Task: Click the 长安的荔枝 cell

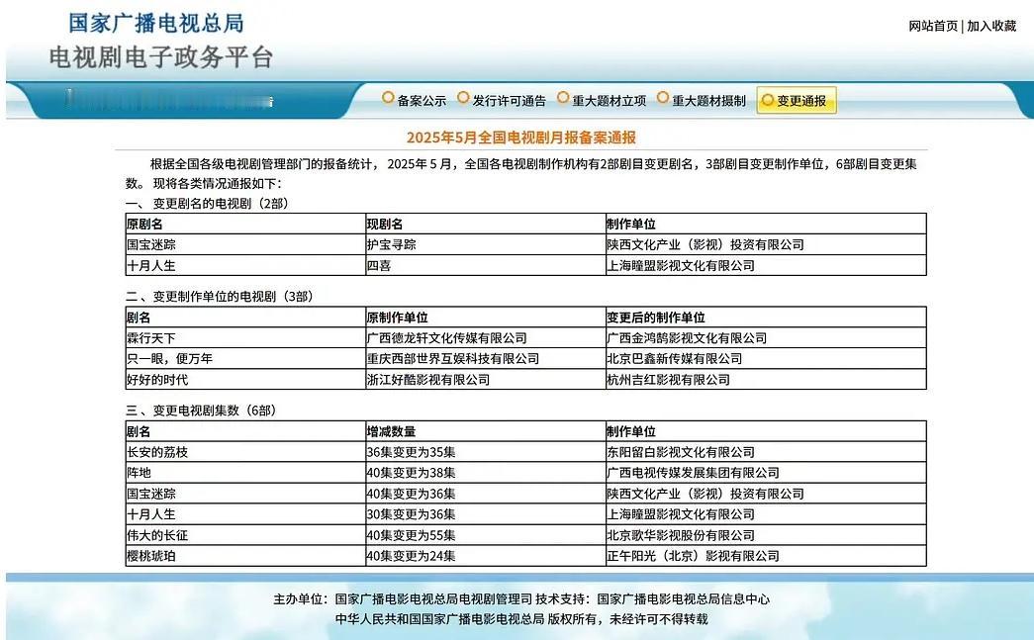Action: point(245,452)
